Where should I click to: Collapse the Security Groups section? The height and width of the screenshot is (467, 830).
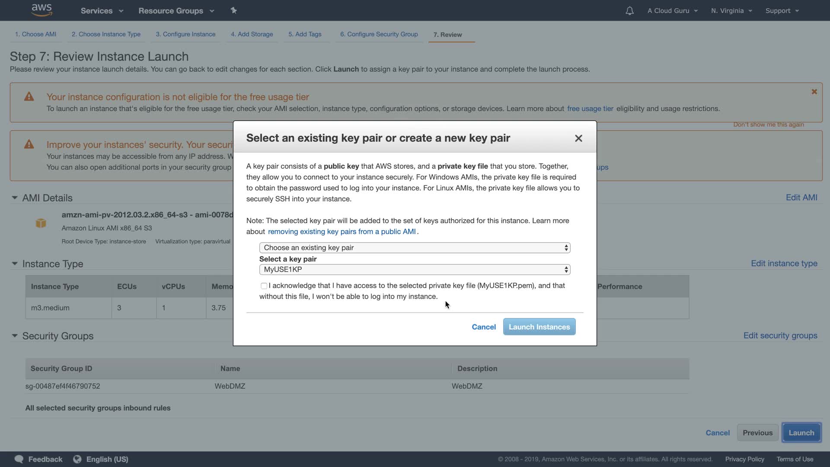pos(14,336)
